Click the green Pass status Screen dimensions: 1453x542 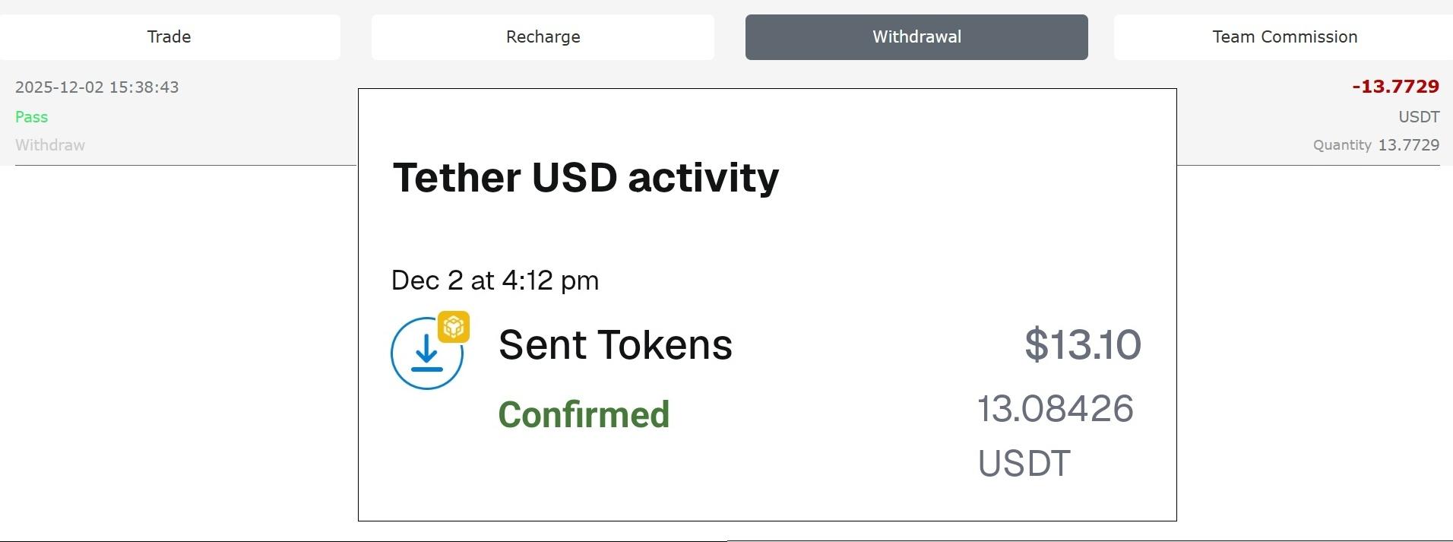tap(31, 117)
